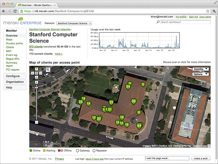Open PCI reports in Monitor menu
This screenshot has width=218, height=164.
coord(13,70)
